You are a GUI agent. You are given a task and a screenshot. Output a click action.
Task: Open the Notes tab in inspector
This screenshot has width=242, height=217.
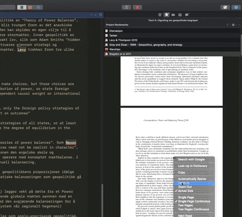160,15
